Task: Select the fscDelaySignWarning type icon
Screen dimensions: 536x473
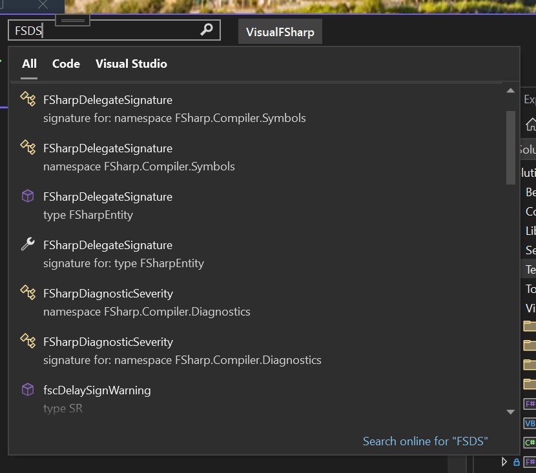Action: [x=28, y=390]
